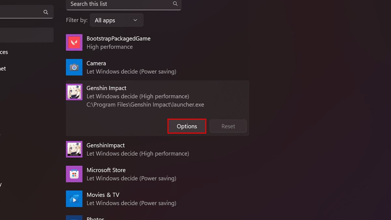The height and width of the screenshot is (220, 391).
Task: Click the BootstrapPackagedGame Valorant icon
Action: pos(74,43)
